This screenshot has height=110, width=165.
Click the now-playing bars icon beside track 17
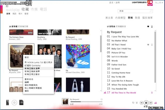pyautogui.click(x=105, y=93)
